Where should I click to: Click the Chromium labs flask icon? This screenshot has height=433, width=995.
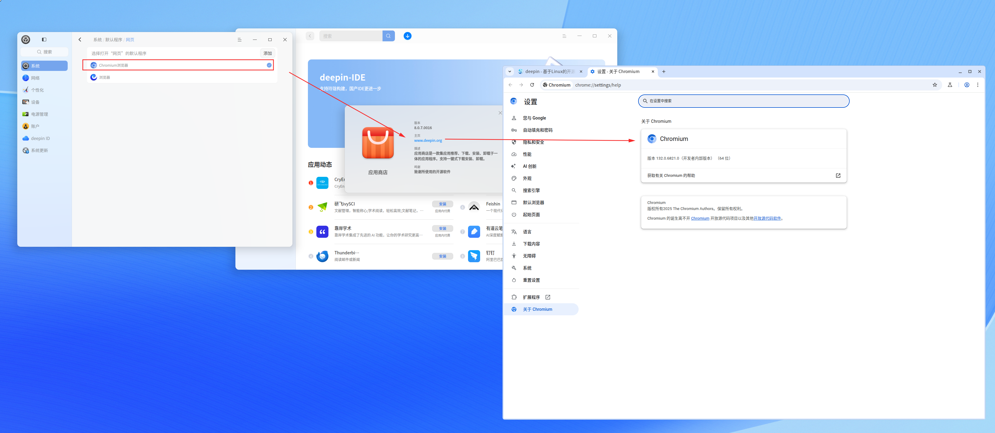950,85
